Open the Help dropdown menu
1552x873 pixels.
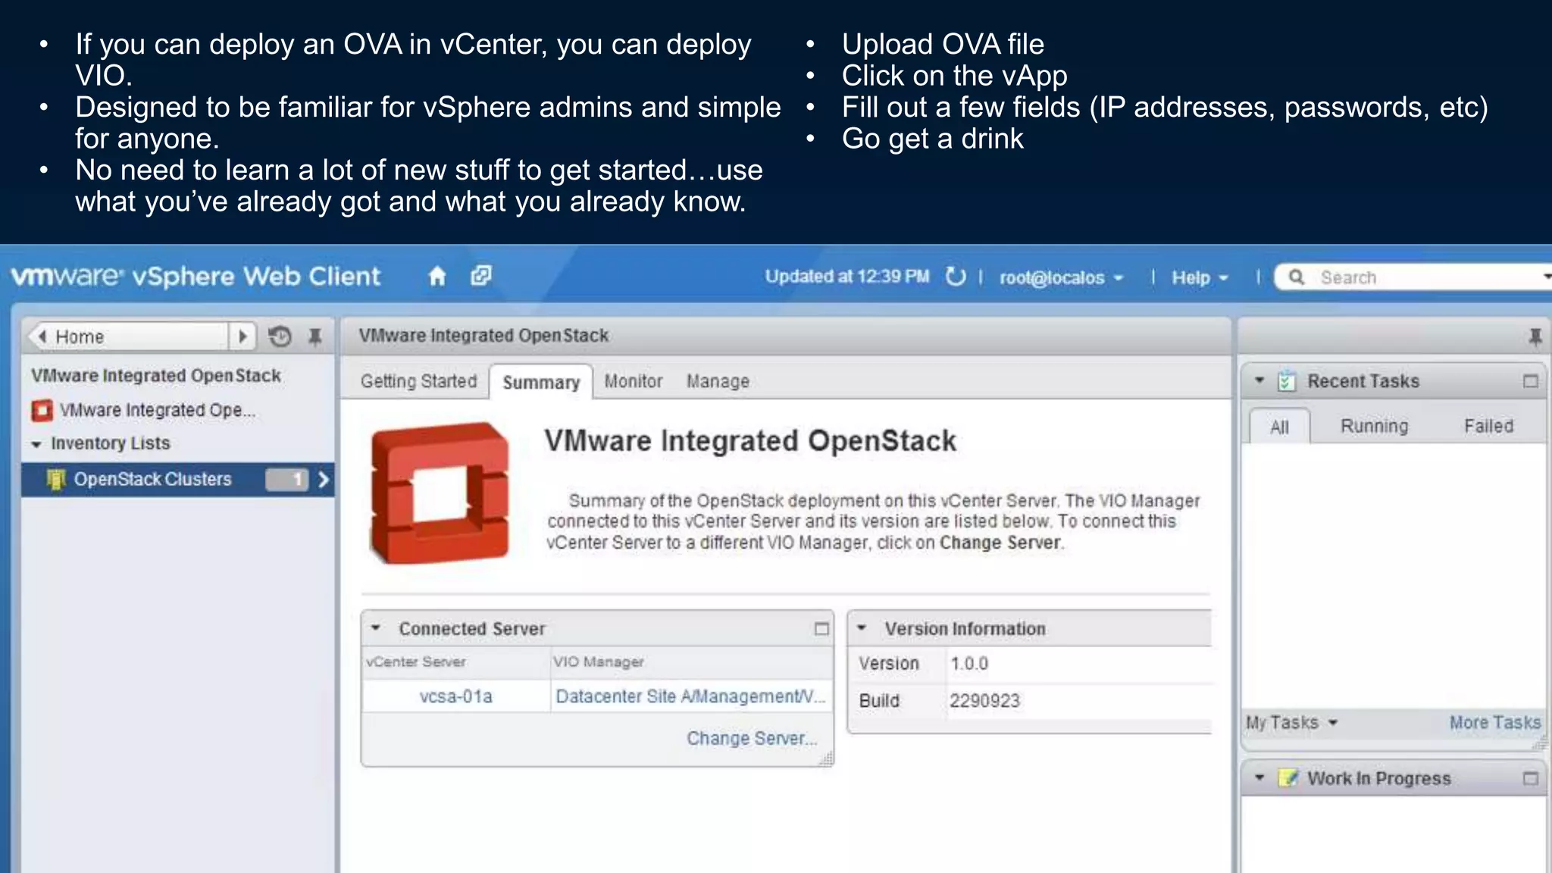tap(1200, 278)
